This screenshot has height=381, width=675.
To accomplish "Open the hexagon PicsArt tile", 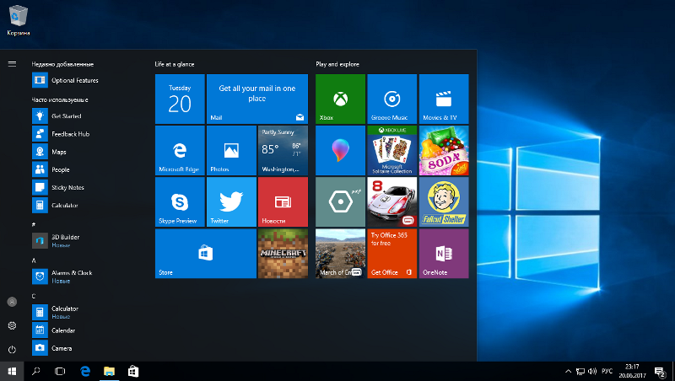I will [x=340, y=202].
